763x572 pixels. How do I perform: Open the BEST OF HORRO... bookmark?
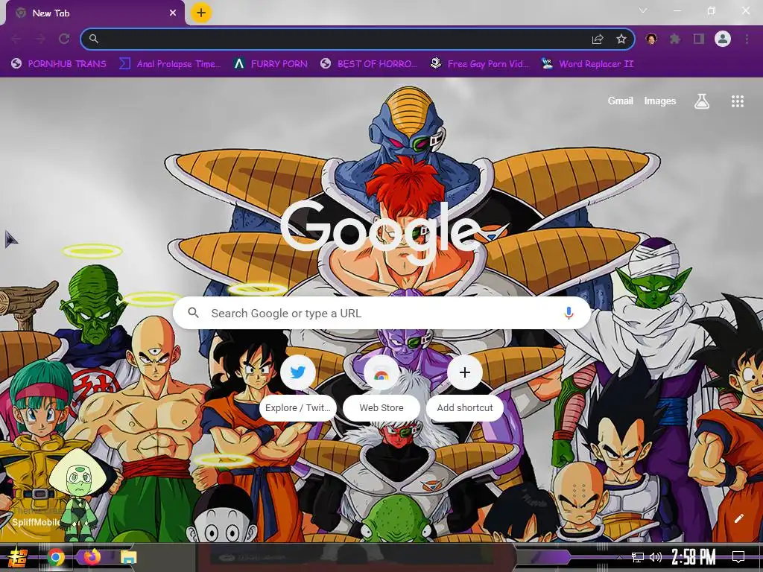(369, 64)
